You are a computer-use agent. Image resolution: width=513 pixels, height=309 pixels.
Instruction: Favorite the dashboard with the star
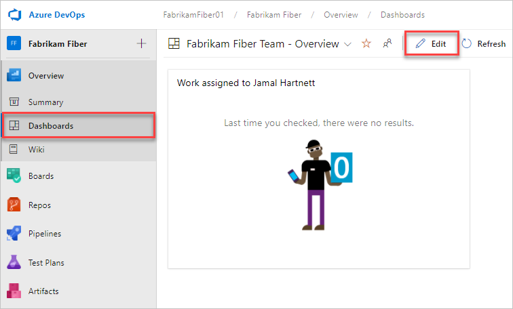(366, 43)
